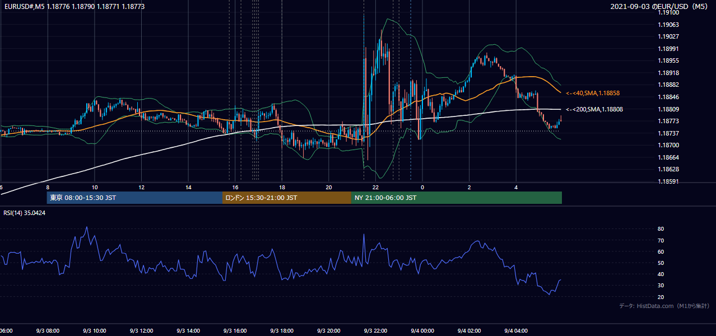Image resolution: width=716 pixels, height=336 pixels.
Task: Click the 9/3 16:00 bottom time label
Action: [235, 331]
